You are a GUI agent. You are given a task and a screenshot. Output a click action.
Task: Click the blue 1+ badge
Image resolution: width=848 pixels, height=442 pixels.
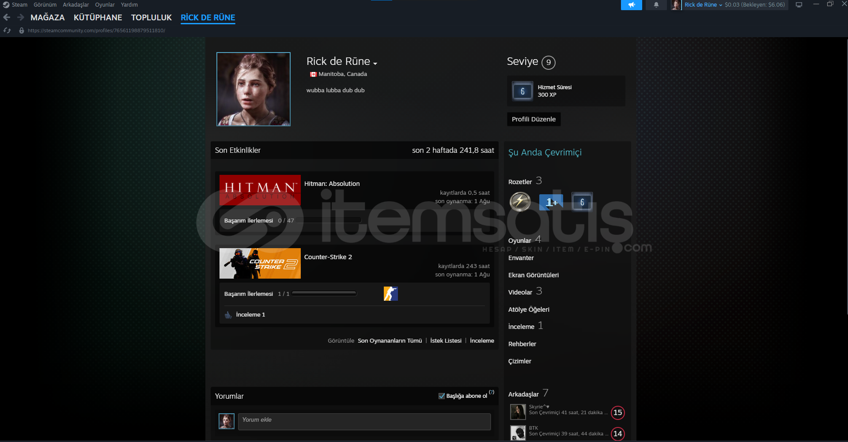click(551, 202)
